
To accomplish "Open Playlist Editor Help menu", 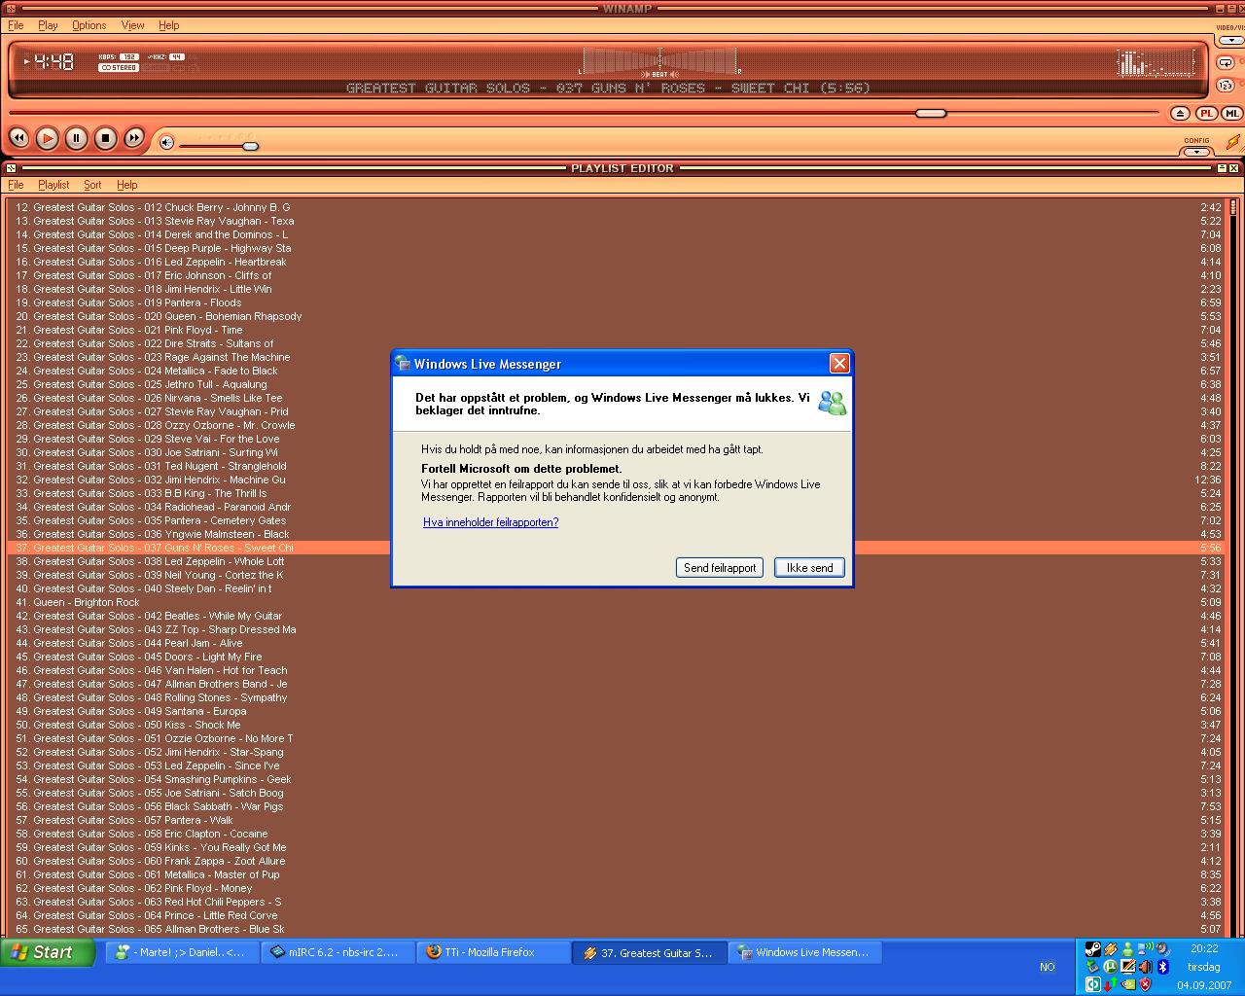I will (127, 185).
